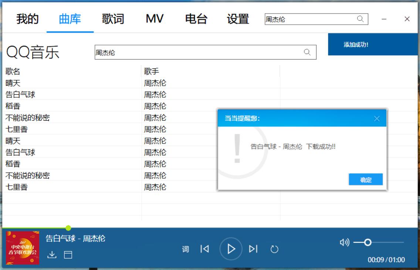Screen dimensions: 420x270
Task: Confirm the dialog with 确定
Action: pyautogui.click(x=366, y=179)
